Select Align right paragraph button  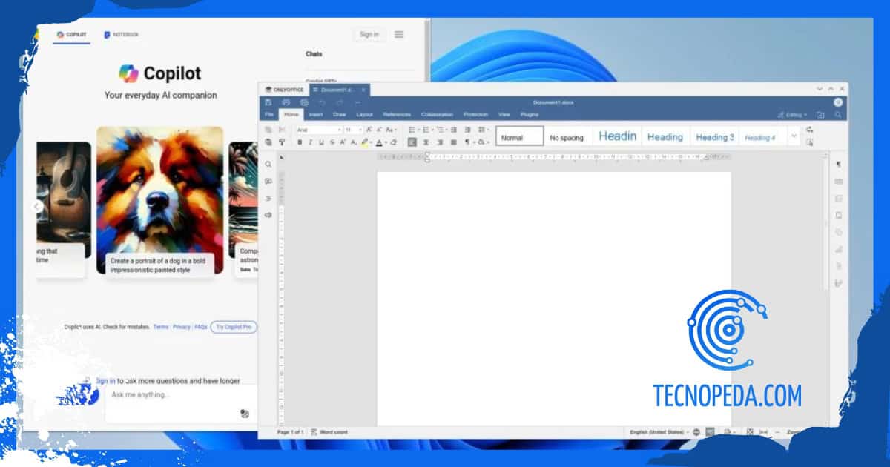[x=440, y=142]
